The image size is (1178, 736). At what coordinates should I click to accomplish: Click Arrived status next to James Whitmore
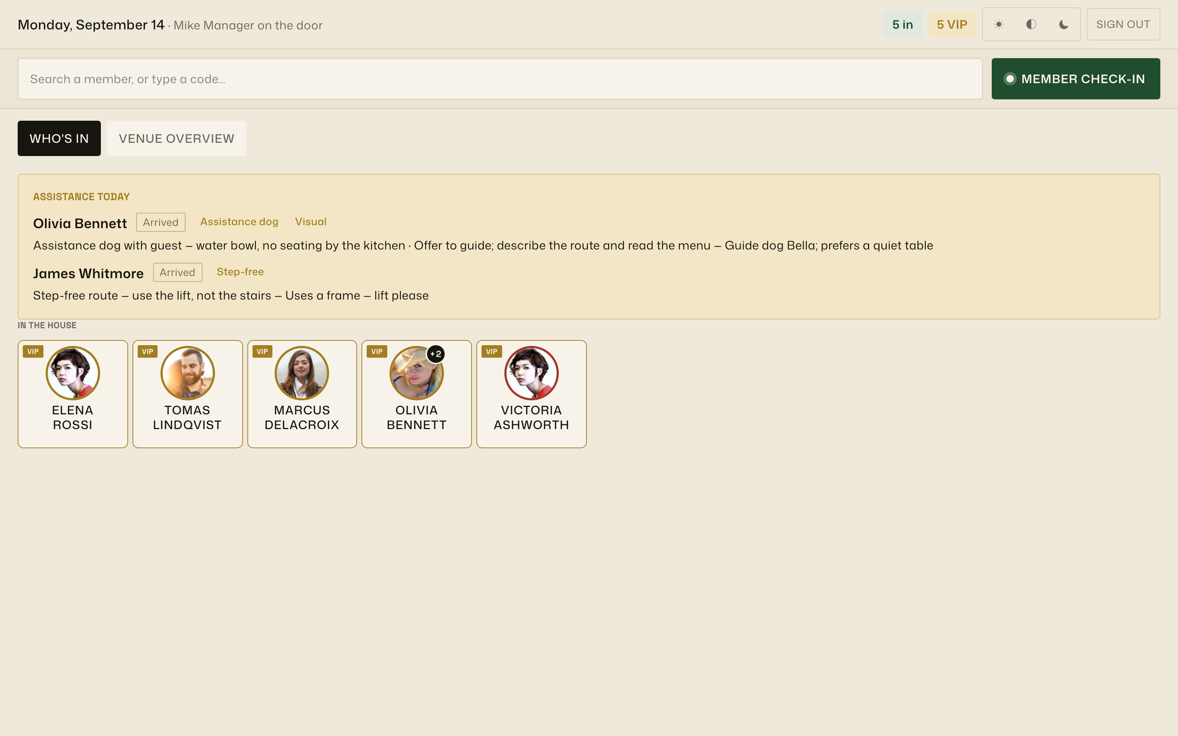[177, 273]
